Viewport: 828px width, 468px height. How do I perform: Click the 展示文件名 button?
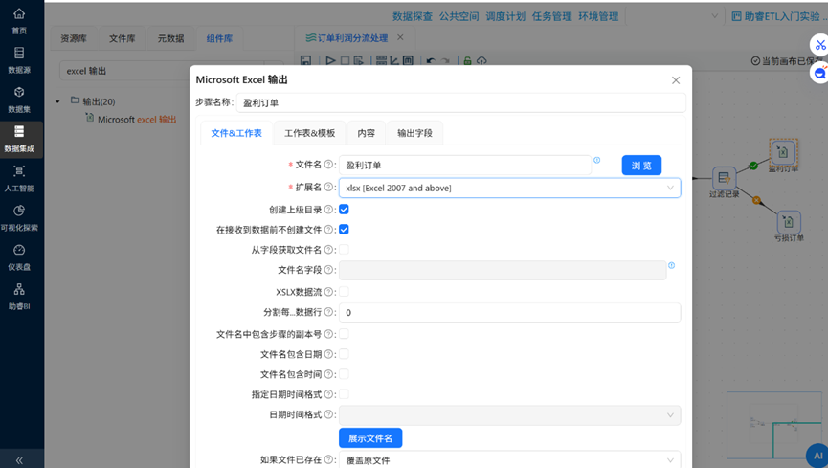click(370, 438)
